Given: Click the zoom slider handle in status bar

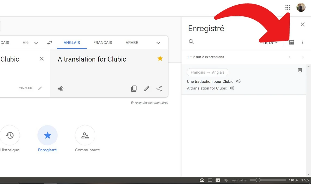Looking at the screenshot, I should click(x=258, y=180).
